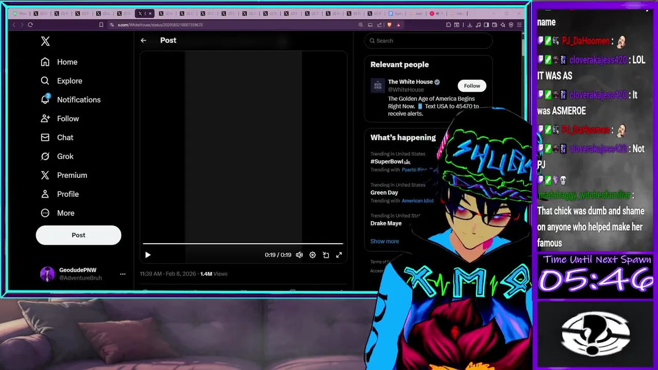Play the video

148,255
